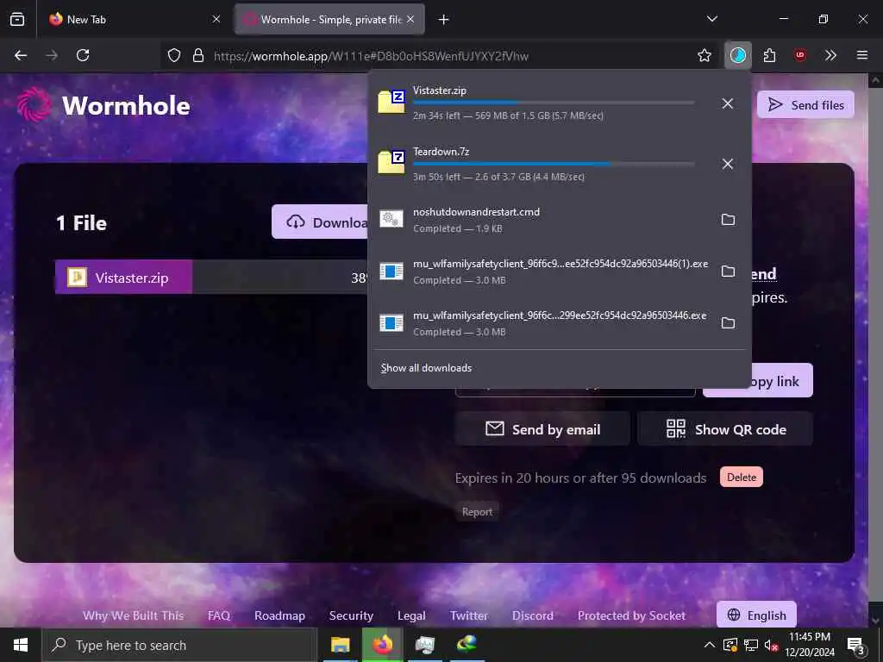883x662 pixels.
Task: Open the Legal footer link
Action: point(411,615)
